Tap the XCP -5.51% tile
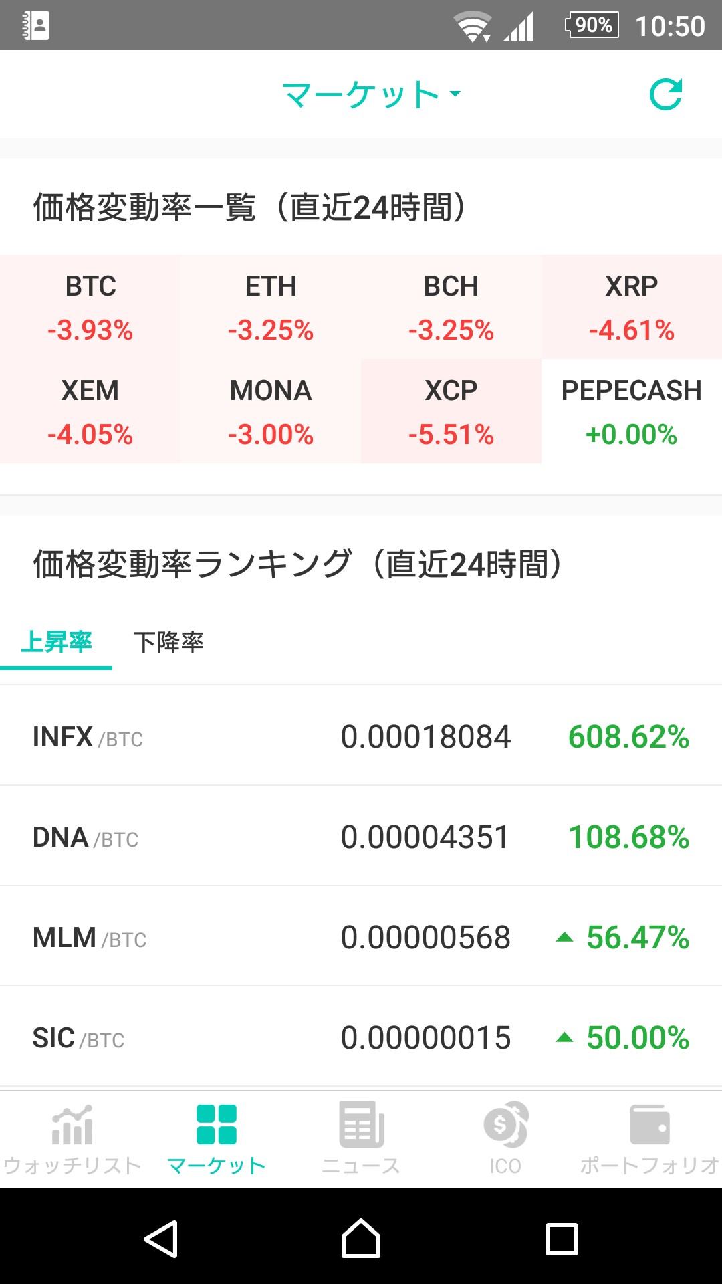Image resolution: width=722 pixels, height=1284 pixels. [x=451, y=412]
